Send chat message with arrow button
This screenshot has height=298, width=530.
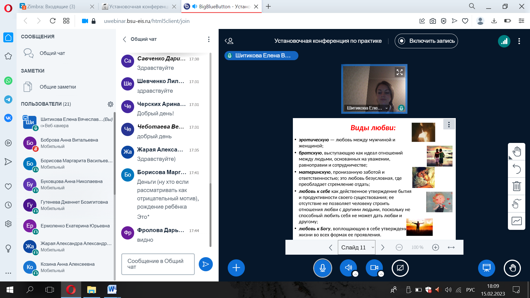click(206, 264)
